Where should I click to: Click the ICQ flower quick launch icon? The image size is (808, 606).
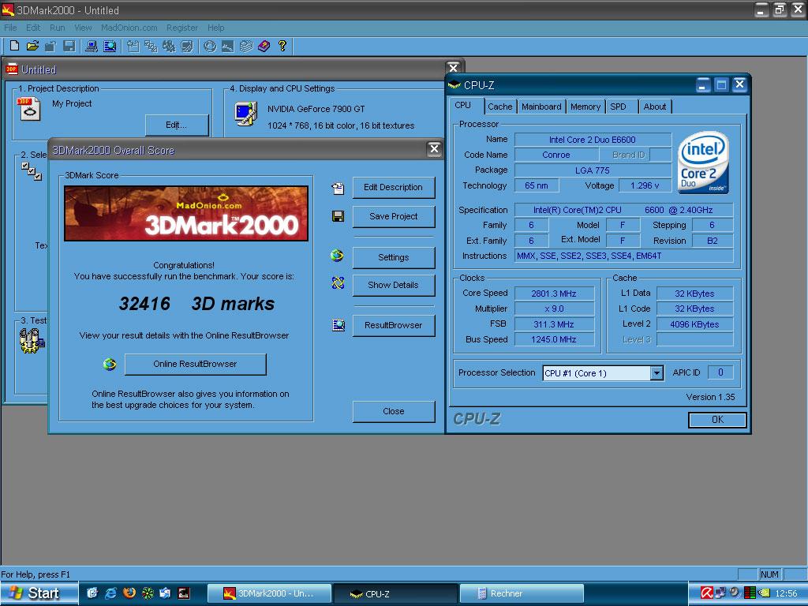[148, 593]
